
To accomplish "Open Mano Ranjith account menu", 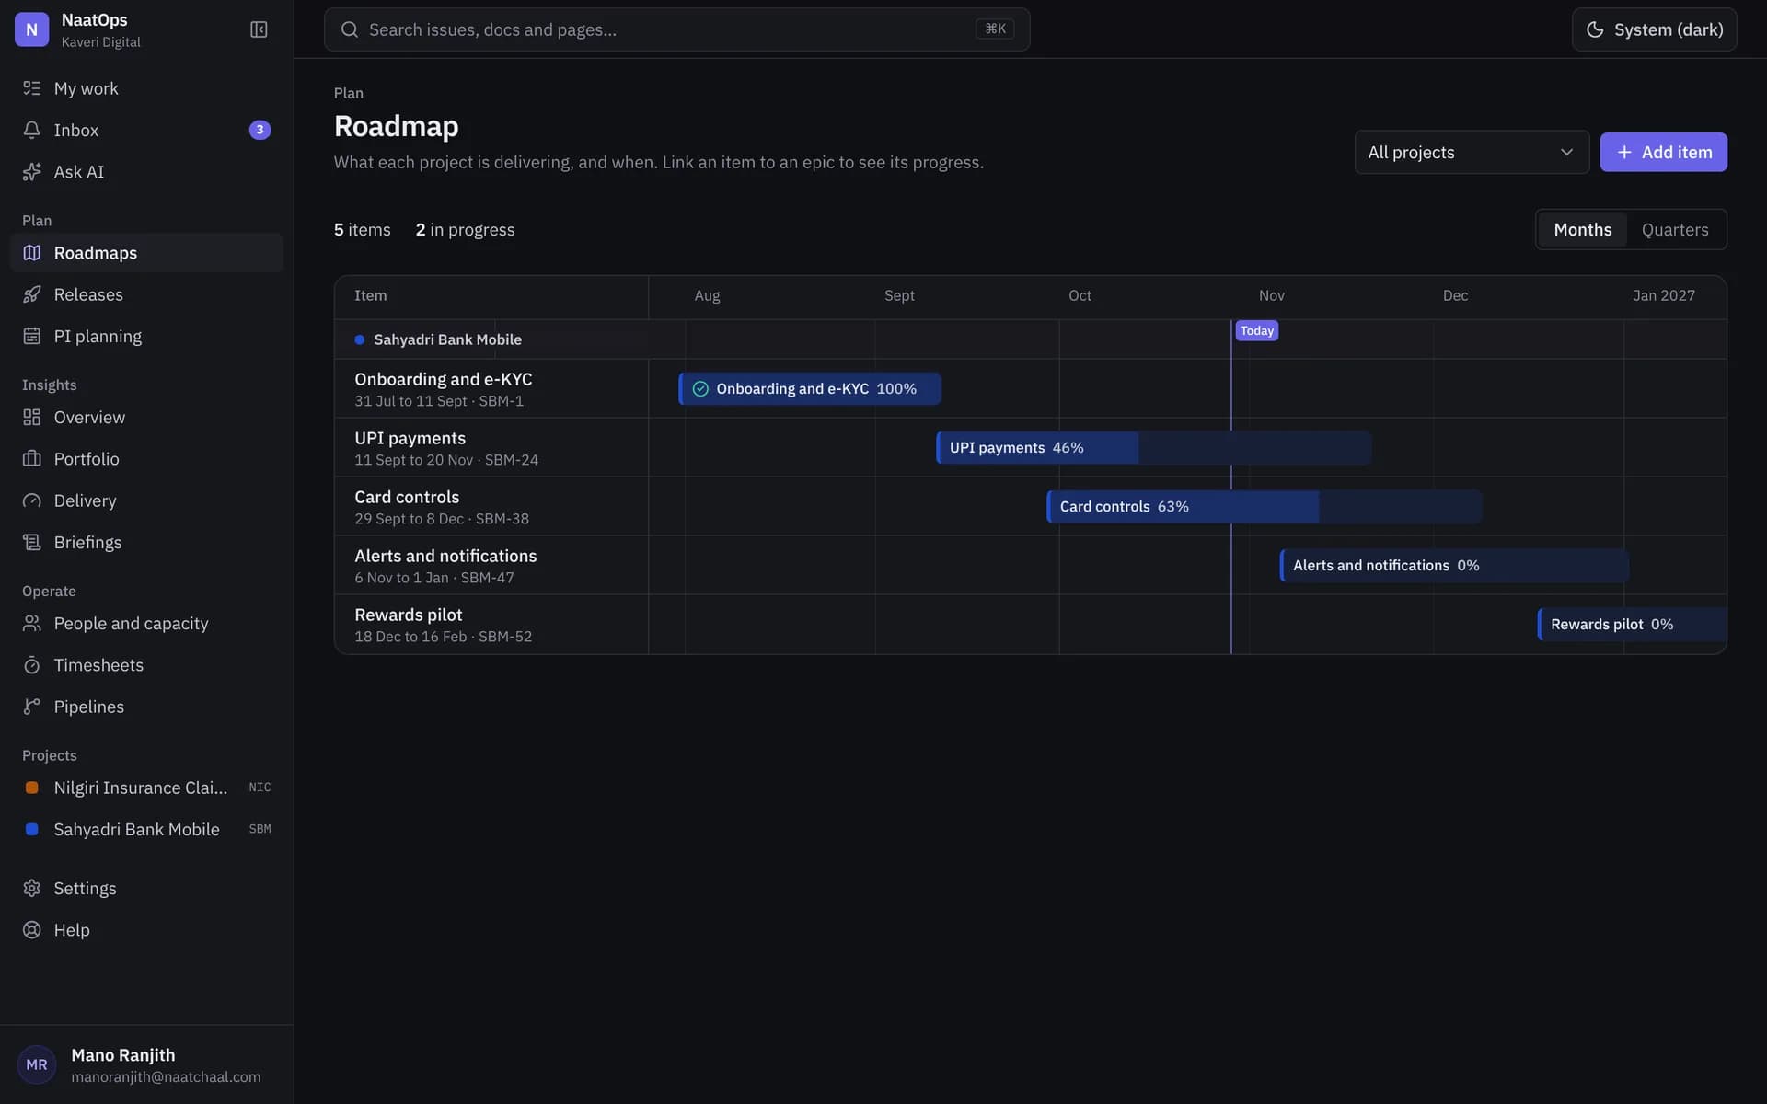I will (x=147, y=1064).
